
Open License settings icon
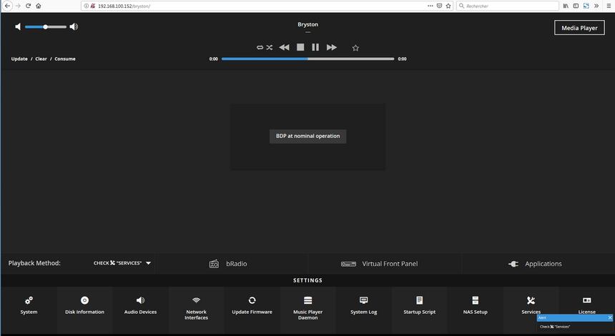click(x=587, y=300)
